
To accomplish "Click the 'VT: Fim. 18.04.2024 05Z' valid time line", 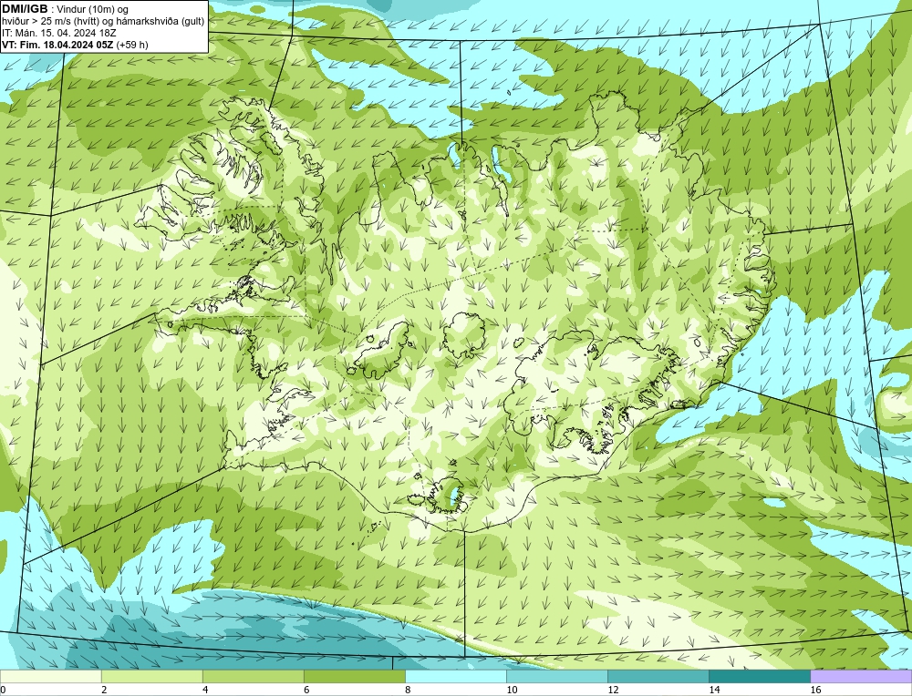I will coord(75,45).
